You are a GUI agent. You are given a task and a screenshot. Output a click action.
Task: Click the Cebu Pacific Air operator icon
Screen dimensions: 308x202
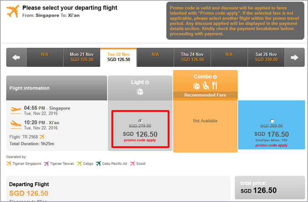pos(98,163)
